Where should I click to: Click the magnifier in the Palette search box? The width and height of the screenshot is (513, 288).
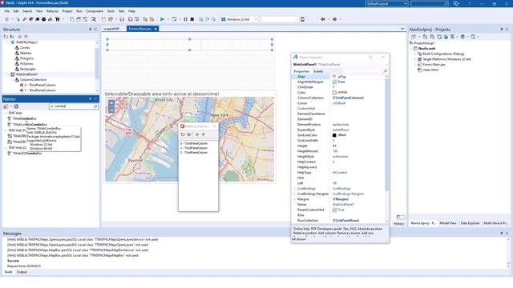pos(95,106)
